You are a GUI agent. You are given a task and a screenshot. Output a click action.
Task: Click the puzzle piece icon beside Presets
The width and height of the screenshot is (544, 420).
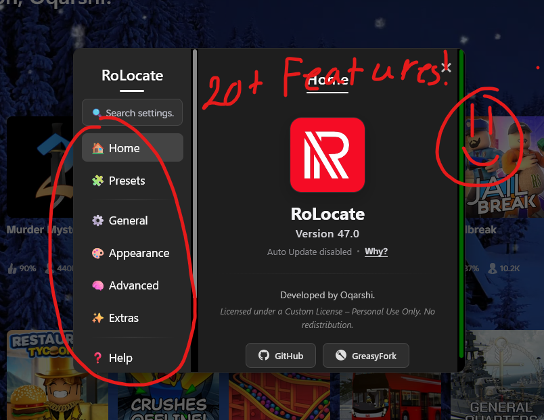(x=98, y=181)
